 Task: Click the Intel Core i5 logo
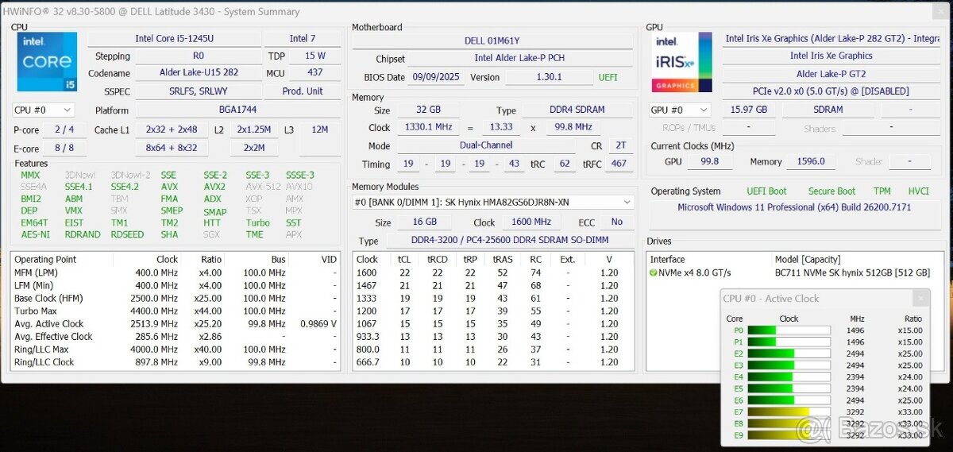[x=47, y=62]
